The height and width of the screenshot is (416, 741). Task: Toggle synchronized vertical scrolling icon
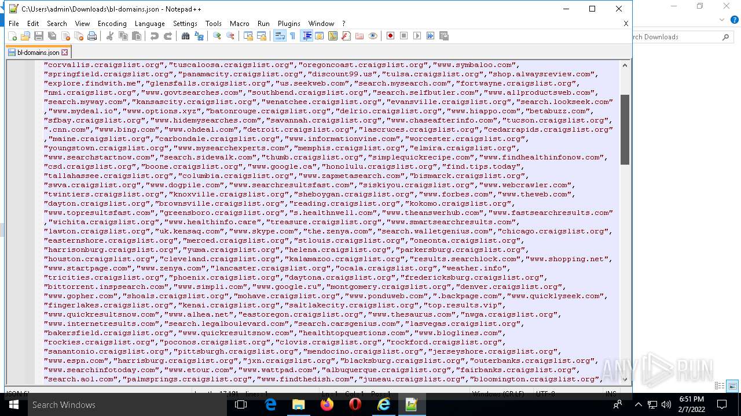coord(248,36)
